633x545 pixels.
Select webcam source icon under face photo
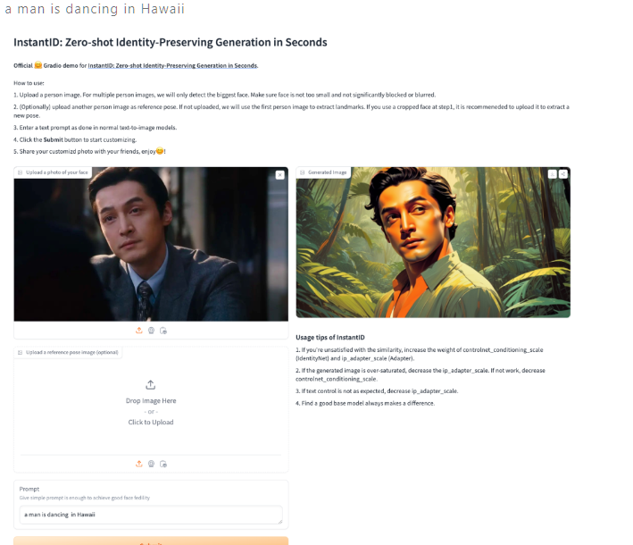point(151,331)
